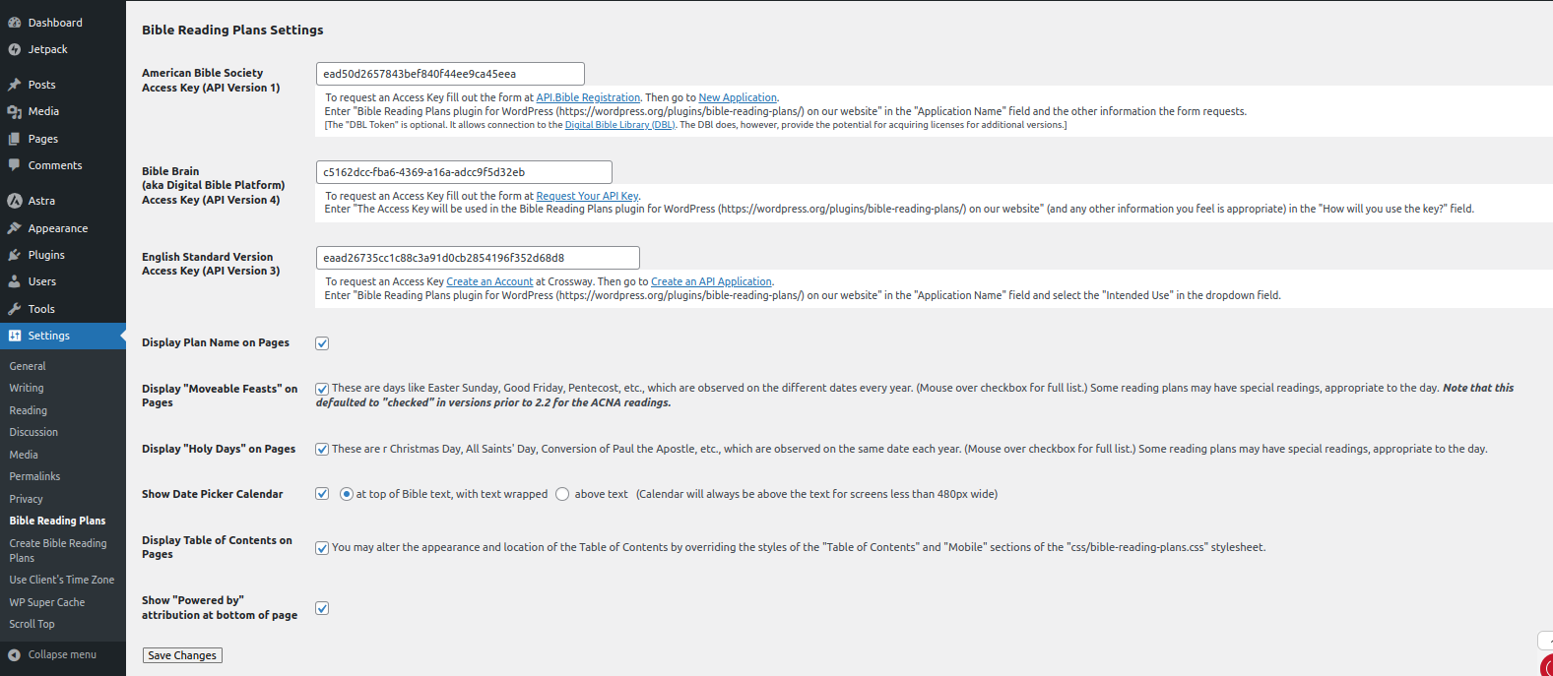Image resolution: width=1553 pixels, height=676 pixels.
Task: Click the Users person icon
Action: [15, 281]
